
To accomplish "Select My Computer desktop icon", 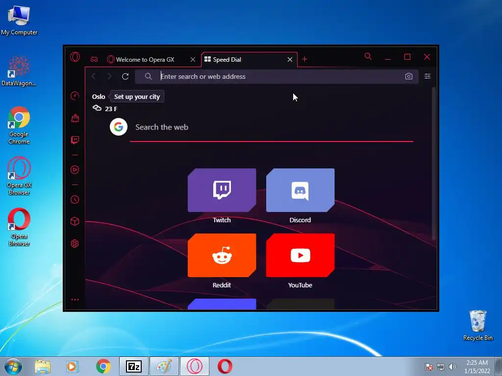I will pyautogui.click(x=19, y=21).
